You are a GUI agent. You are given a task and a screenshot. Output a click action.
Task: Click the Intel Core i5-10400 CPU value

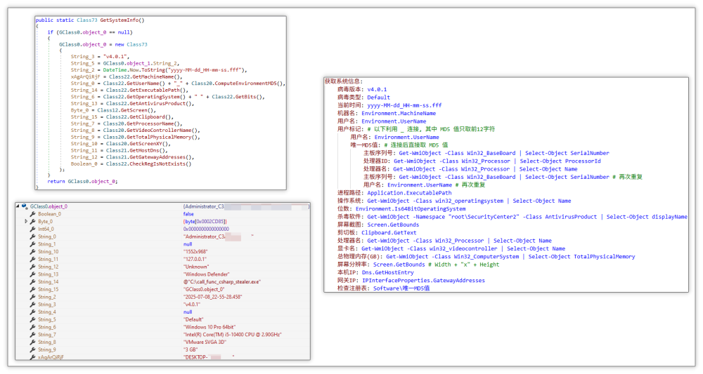pos(233,335)
